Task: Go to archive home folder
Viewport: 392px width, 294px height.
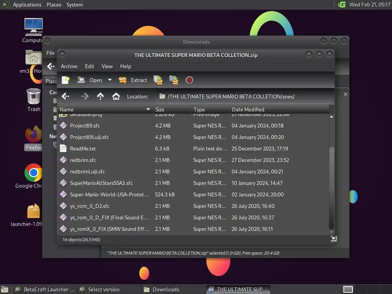Action: coord(116,96)
